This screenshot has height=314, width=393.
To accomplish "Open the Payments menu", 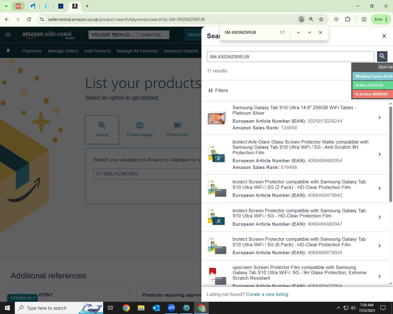I will tap(32, 51).
